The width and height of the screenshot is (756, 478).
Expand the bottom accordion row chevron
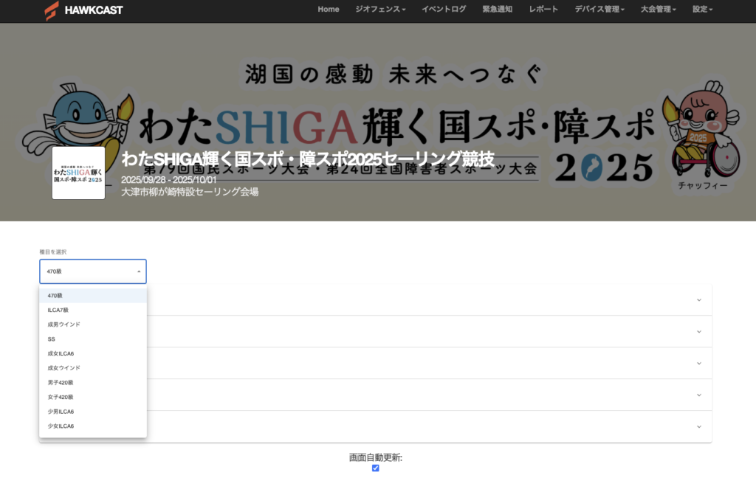coord(698,426)
